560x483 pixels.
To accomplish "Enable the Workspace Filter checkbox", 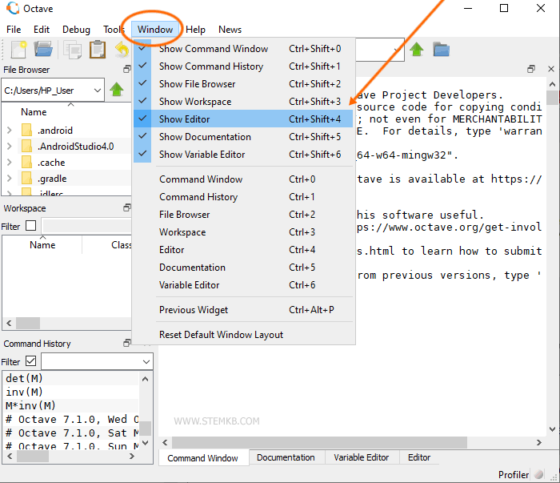I will [x=31, y=226].
